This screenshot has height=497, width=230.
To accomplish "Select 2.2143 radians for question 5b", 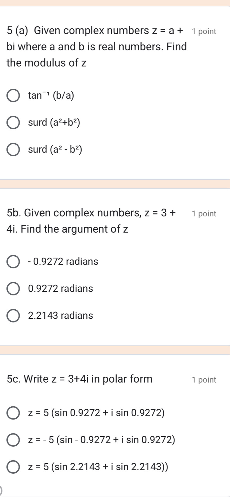I will (x=13, y=316).
